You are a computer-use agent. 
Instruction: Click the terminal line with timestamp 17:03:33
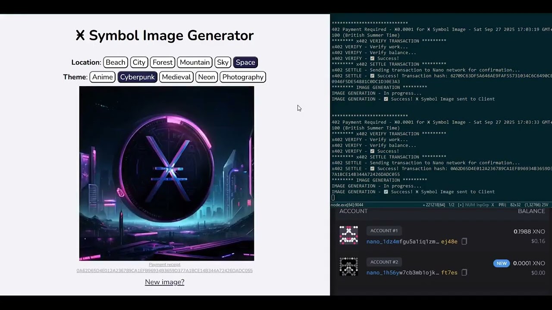pyautogui.click(x=442, y=122)
